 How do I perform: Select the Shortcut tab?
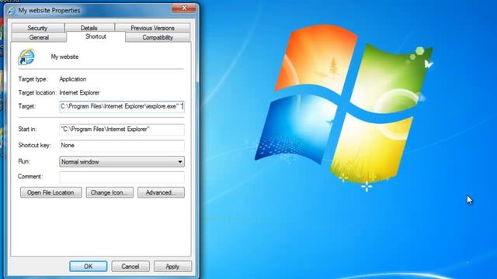point(96,36)
